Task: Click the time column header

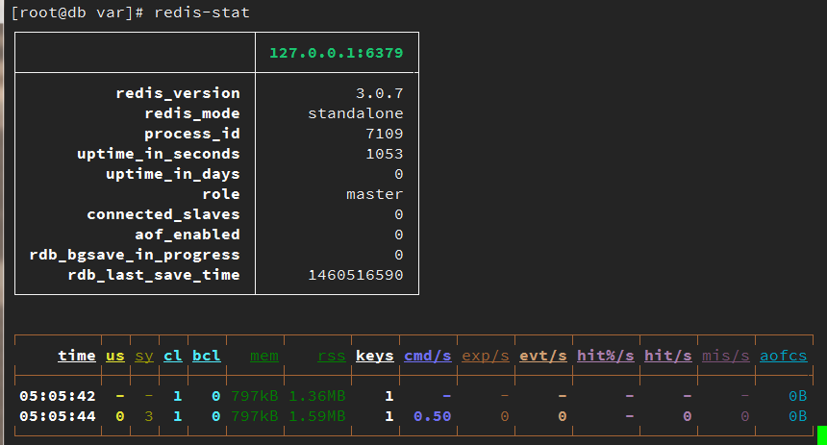Action: point(77,356)
